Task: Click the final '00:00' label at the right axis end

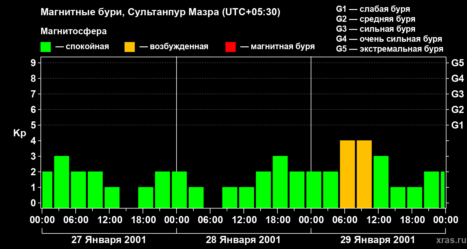Action: coord(446,220)
